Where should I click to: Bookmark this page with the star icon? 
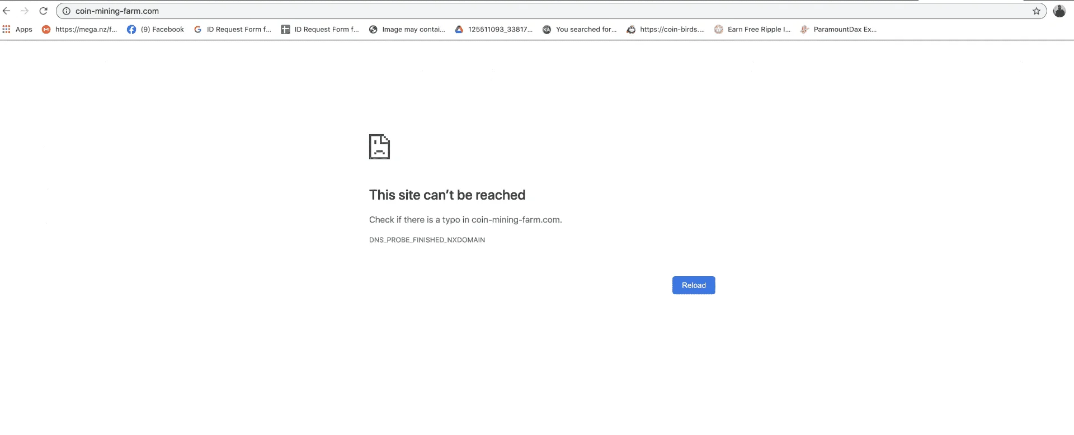[1037, 11]
